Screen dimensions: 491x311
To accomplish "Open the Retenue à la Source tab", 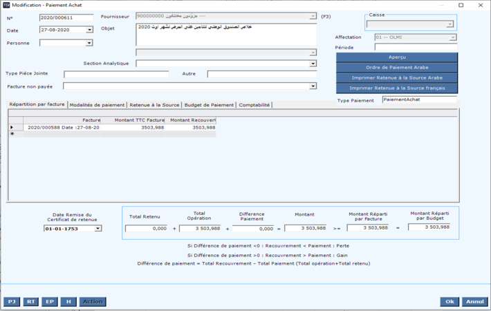I will coord(154,105).
